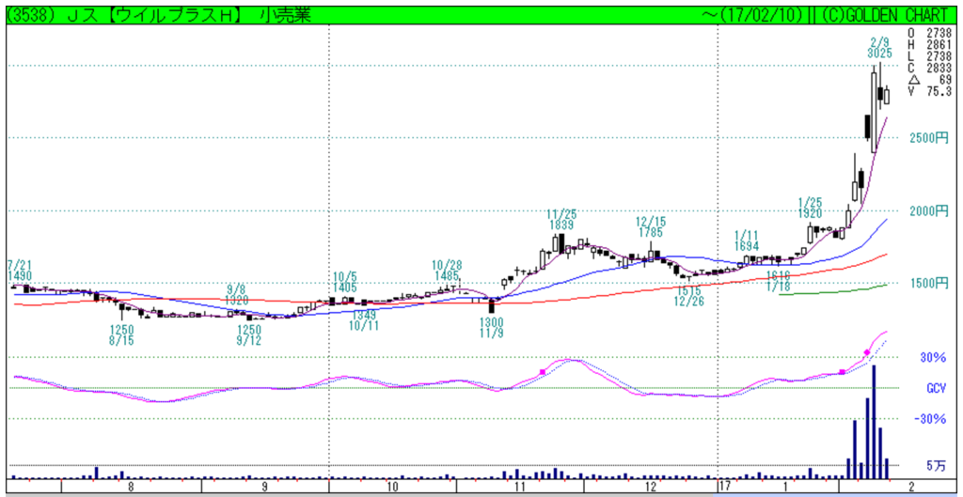Image resolution: width=963 pixels, height=497 pixels.
Task: Click the 1300 11/9 low label
Action: pyautogui.click(x=493, y=328)
